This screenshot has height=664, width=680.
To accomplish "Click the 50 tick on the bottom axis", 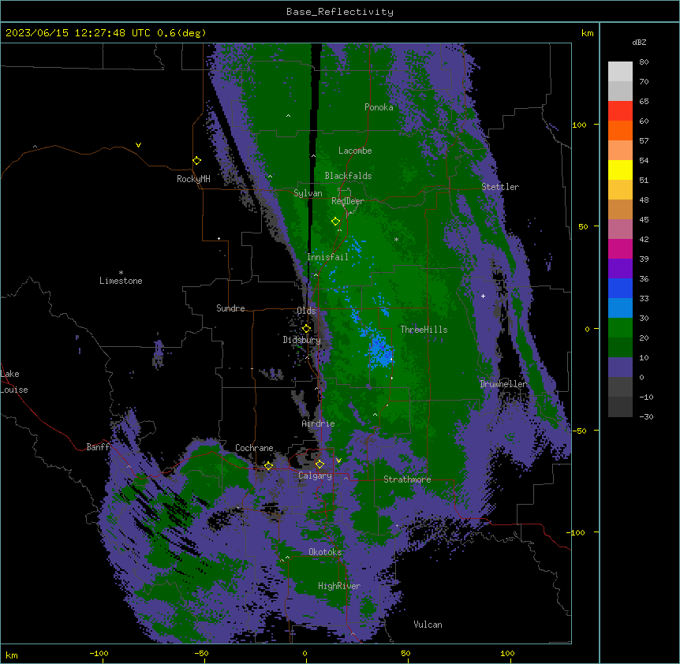I will (x=405, y=653).
